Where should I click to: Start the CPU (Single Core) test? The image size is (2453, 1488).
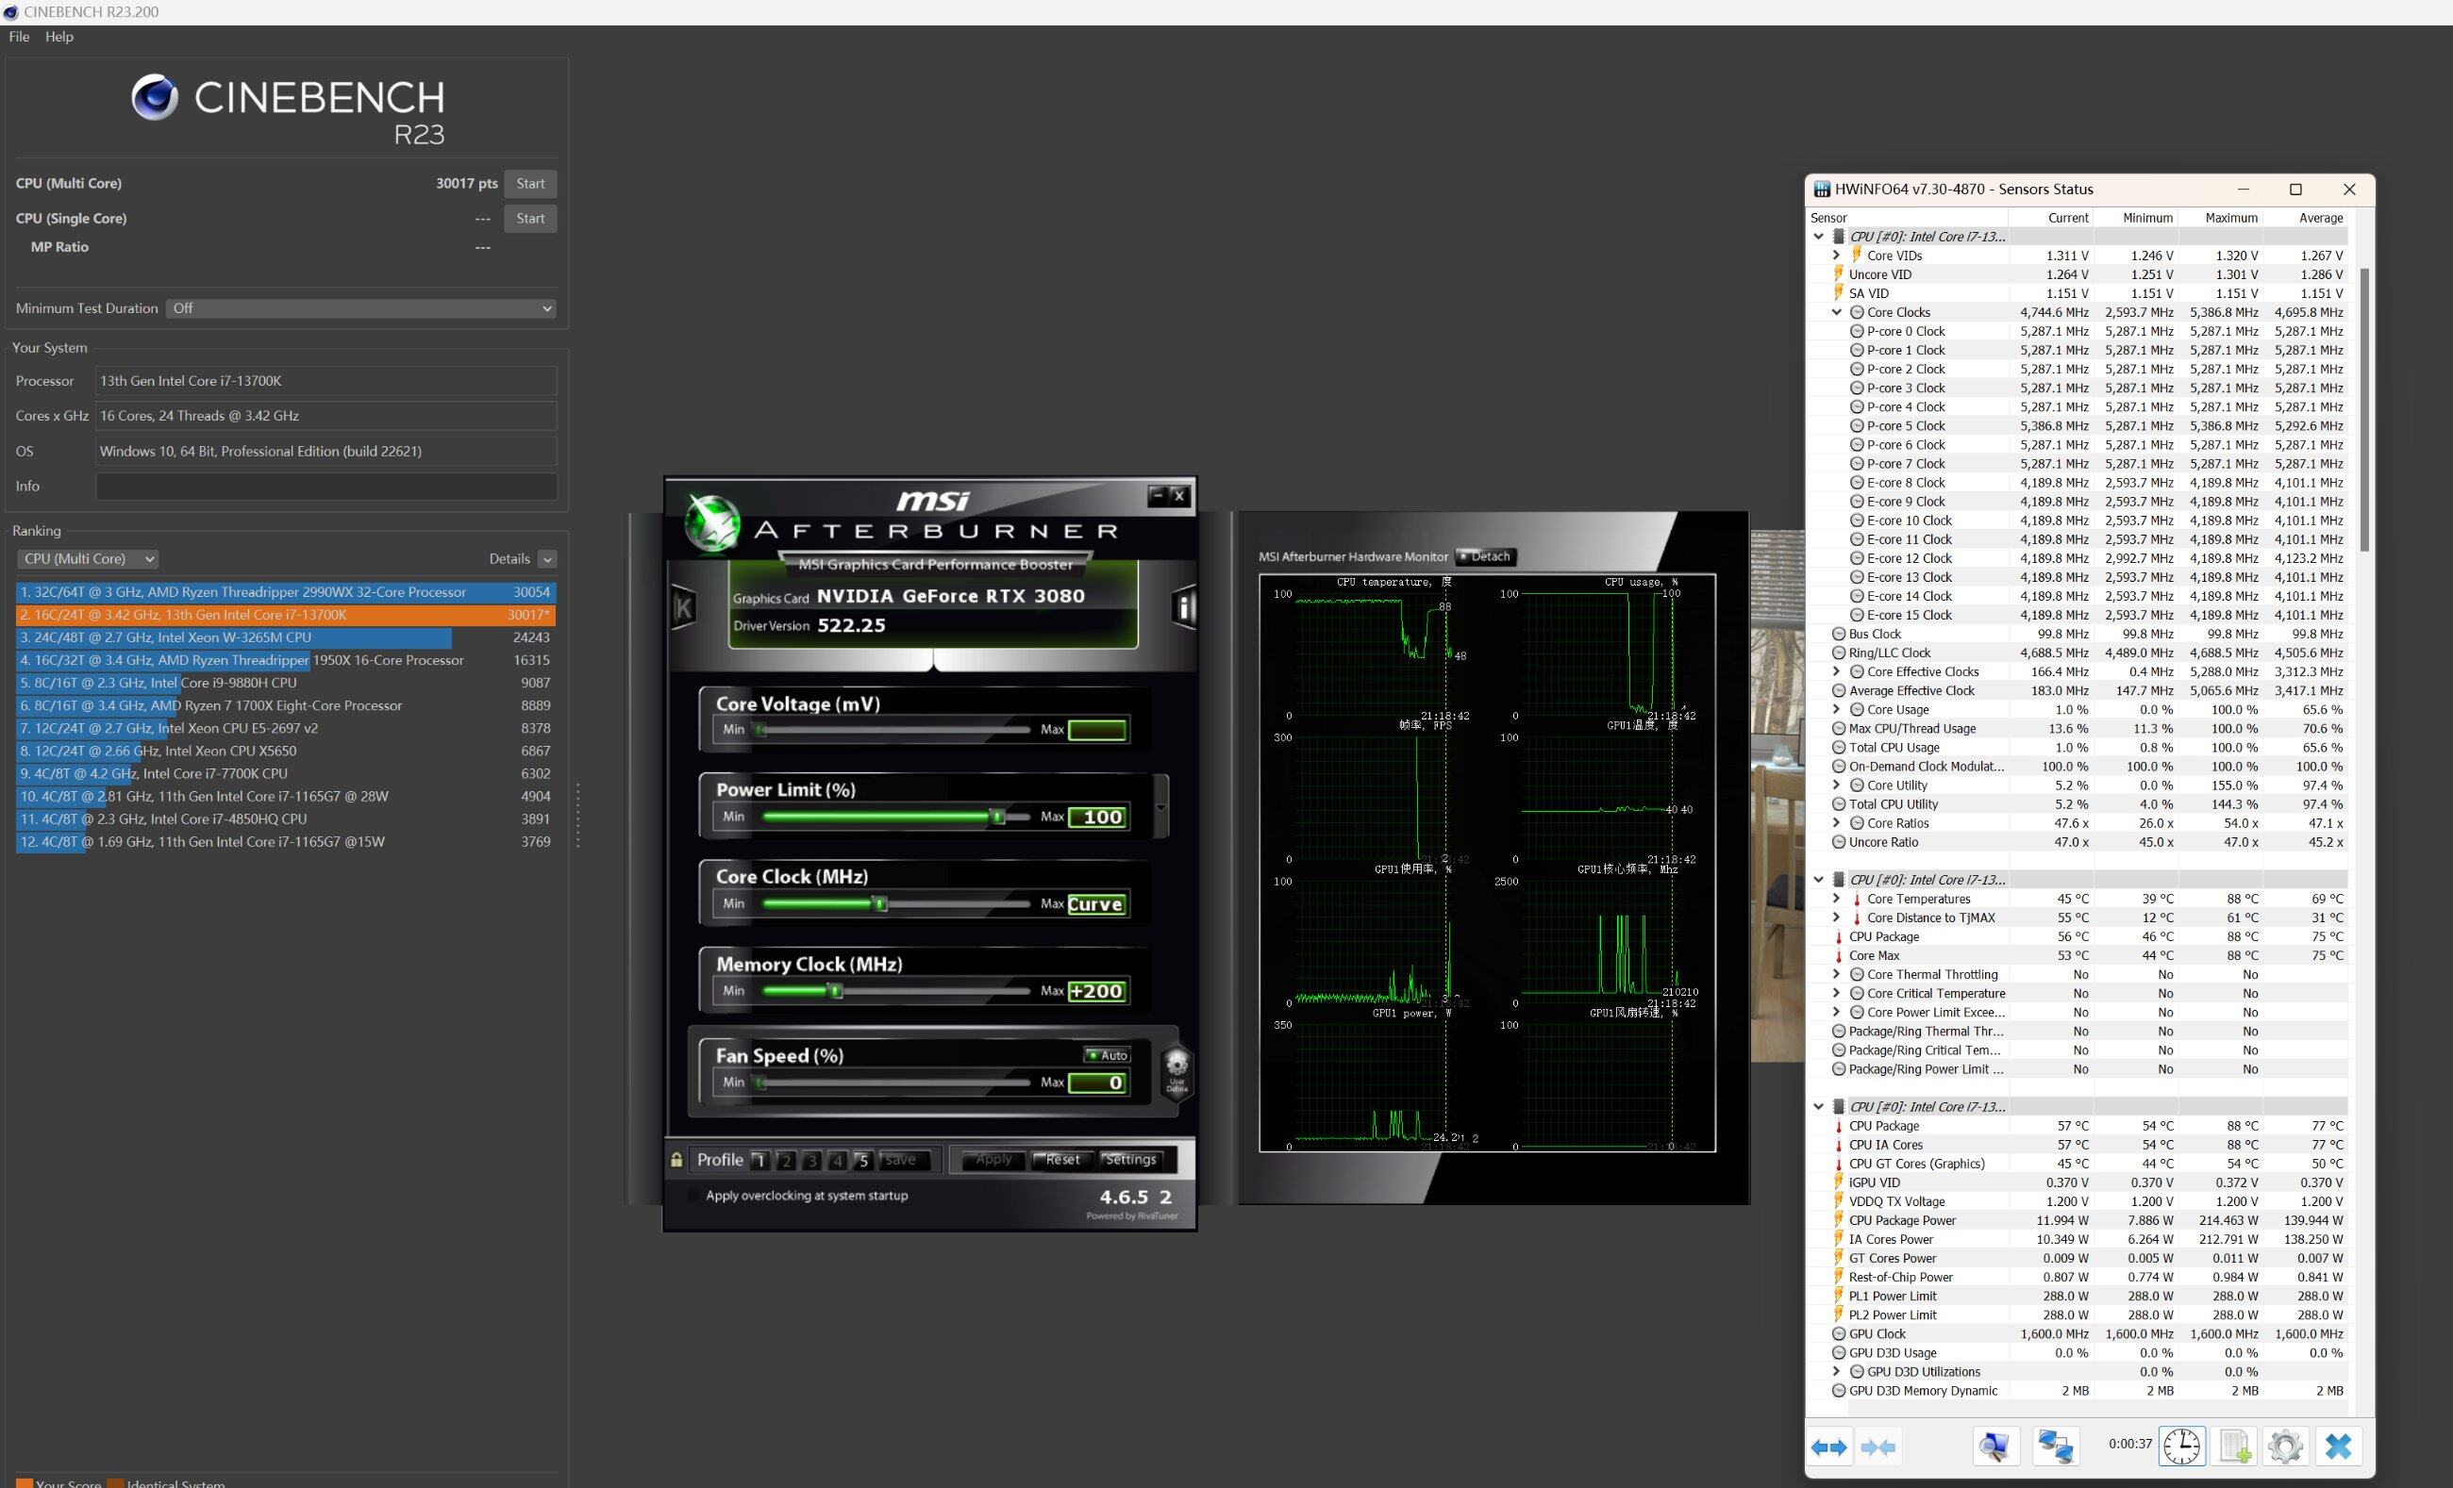[x=530, y=219]
